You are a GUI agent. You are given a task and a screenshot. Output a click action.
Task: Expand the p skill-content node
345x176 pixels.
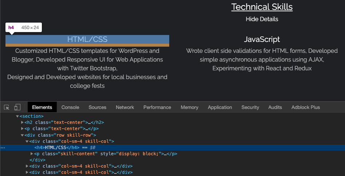tap(32, 153)
